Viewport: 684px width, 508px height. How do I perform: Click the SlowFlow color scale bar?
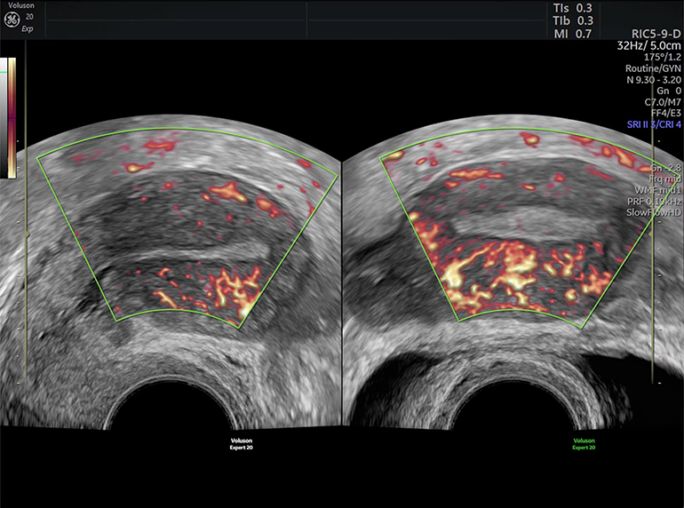pos(11,119)
